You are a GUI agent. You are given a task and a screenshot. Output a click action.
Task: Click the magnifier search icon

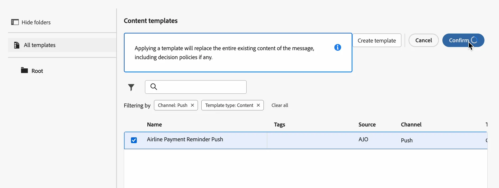pos(154,87)
